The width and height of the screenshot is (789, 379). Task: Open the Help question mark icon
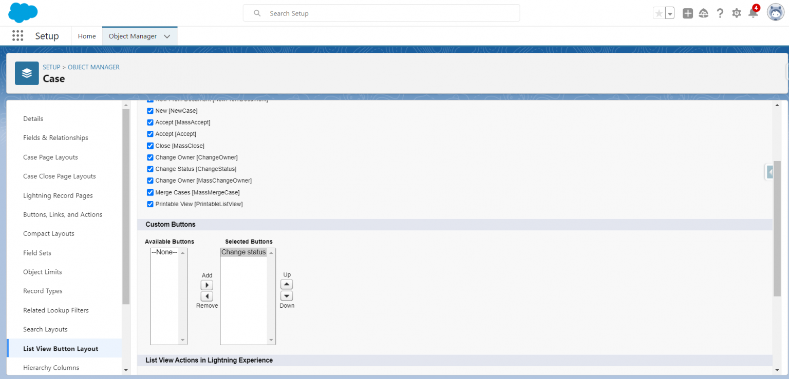point(720,13)
